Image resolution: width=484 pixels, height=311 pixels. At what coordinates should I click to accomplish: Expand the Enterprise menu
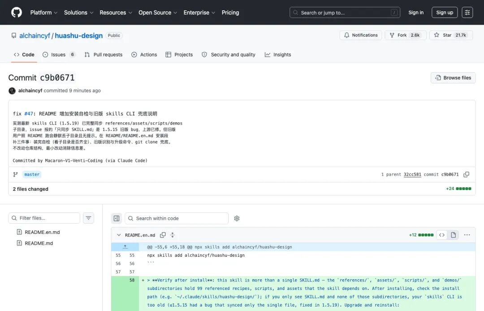point(199,13)
